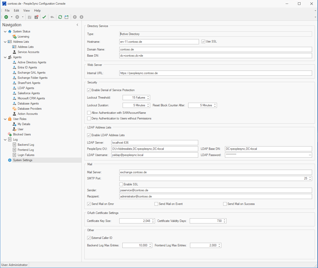Screen dimensions: 318x268
Task: Click the LDAP Password ellipsis button
Action: [x=310, y=155]
